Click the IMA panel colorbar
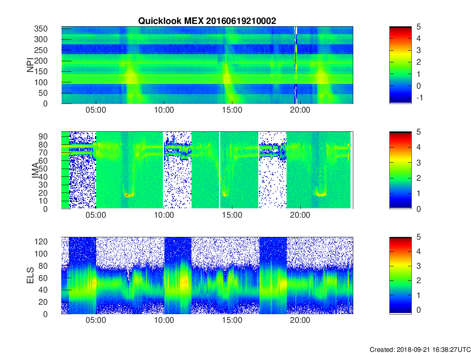The image size is (471, 353). point(400,170)
